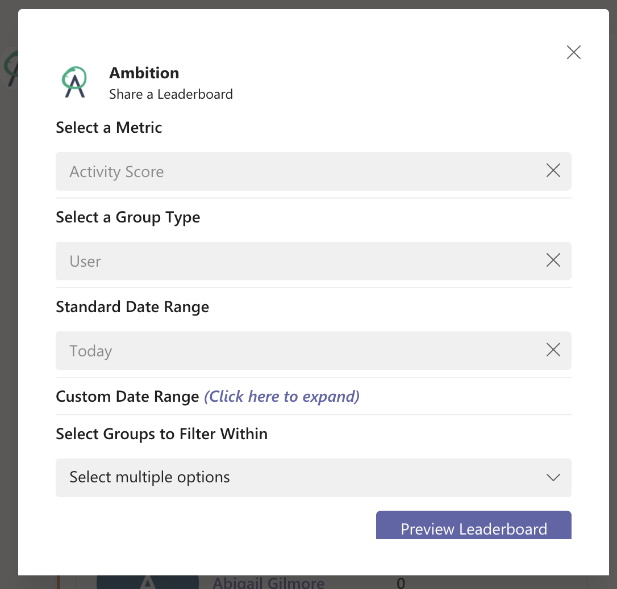
Task: Clear the User group type selection
Action: 553,260
